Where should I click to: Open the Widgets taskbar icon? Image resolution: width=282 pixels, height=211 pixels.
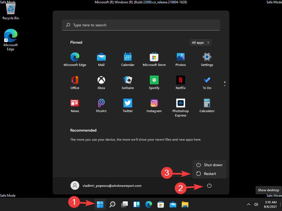137,204
